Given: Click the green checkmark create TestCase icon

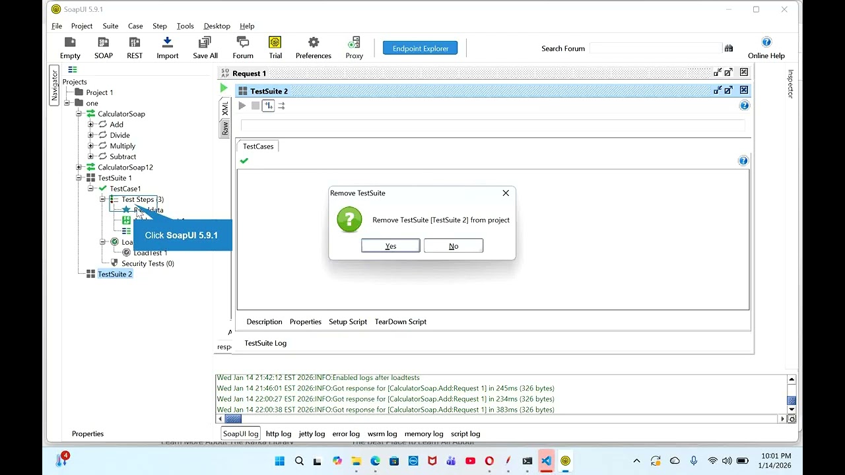Looking at the screenshot, I should (x=244, y=161).
